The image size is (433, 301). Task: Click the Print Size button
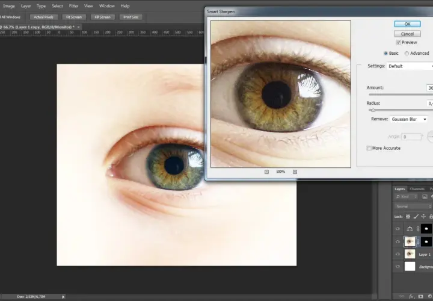point(131,17)
